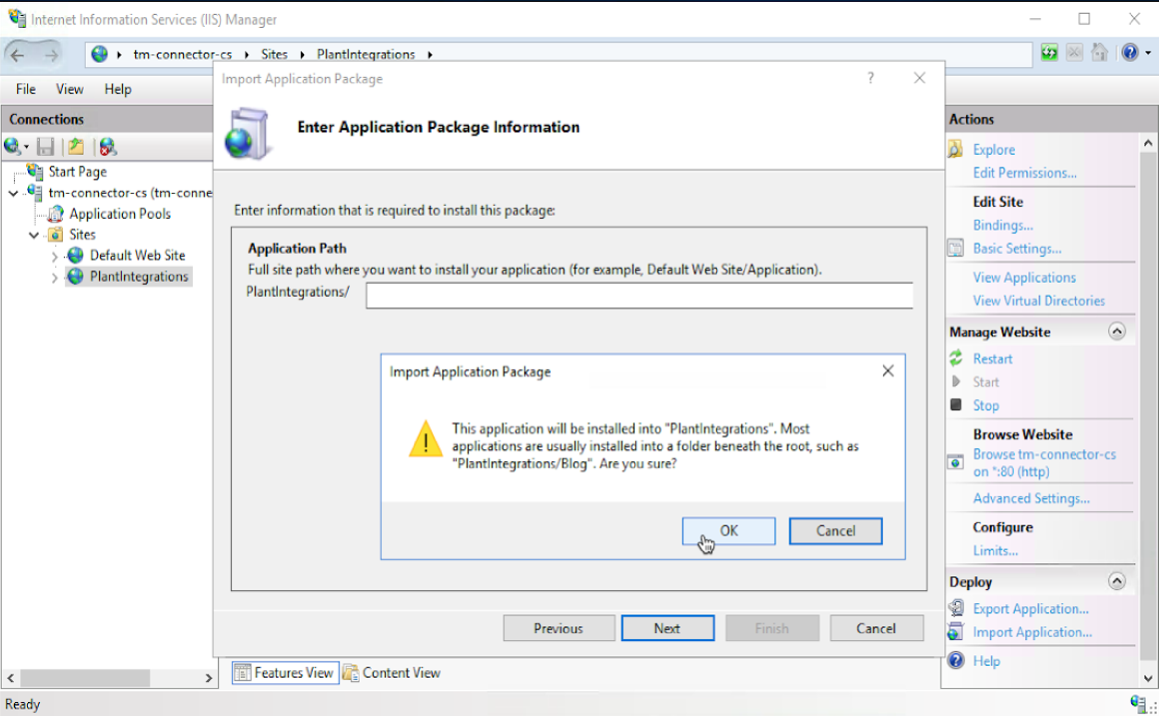Open Help via the blue question mark icon
This screenshot has height=716, width=1159.
point(1131,52)
